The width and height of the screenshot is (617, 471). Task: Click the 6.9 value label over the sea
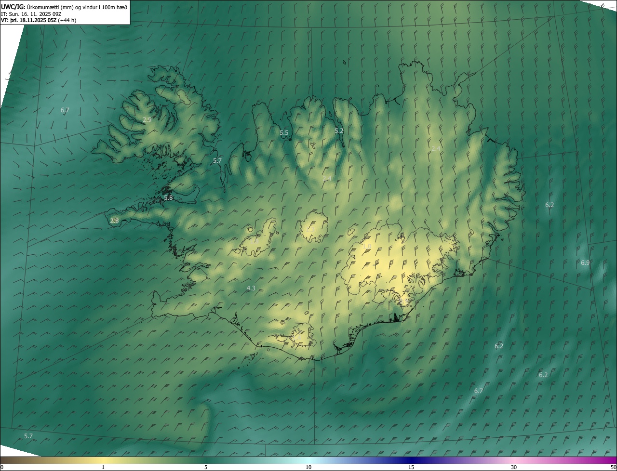(585, 262)
